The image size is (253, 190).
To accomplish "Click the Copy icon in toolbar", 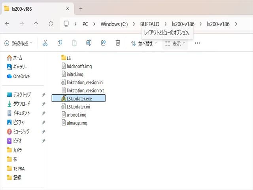I will tap(60, 43).
